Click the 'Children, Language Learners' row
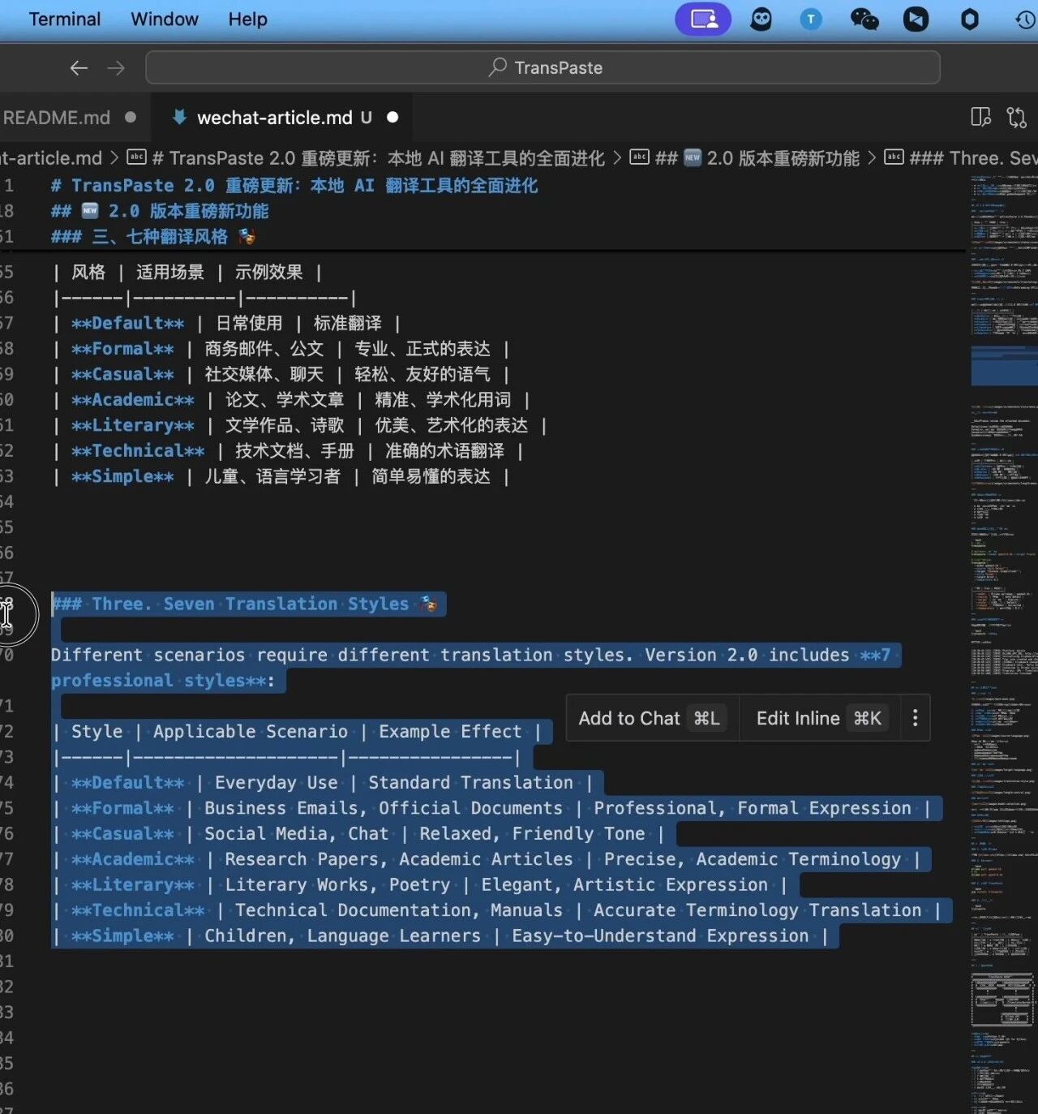 pyautogui.click(x=440, y=936)
